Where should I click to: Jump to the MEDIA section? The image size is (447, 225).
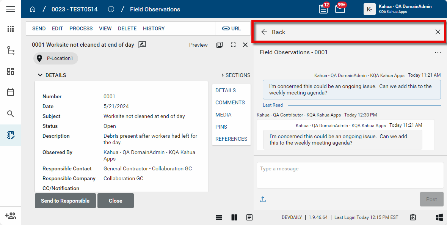pyautogui.click(x=223, y=115)
